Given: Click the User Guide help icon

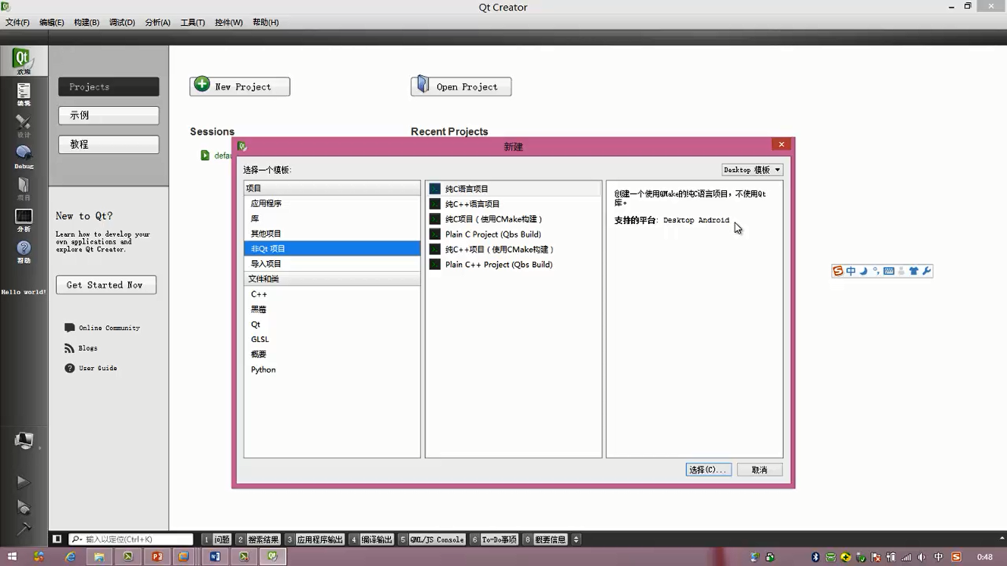Looking at the screenshot, I should pos(69,368).
